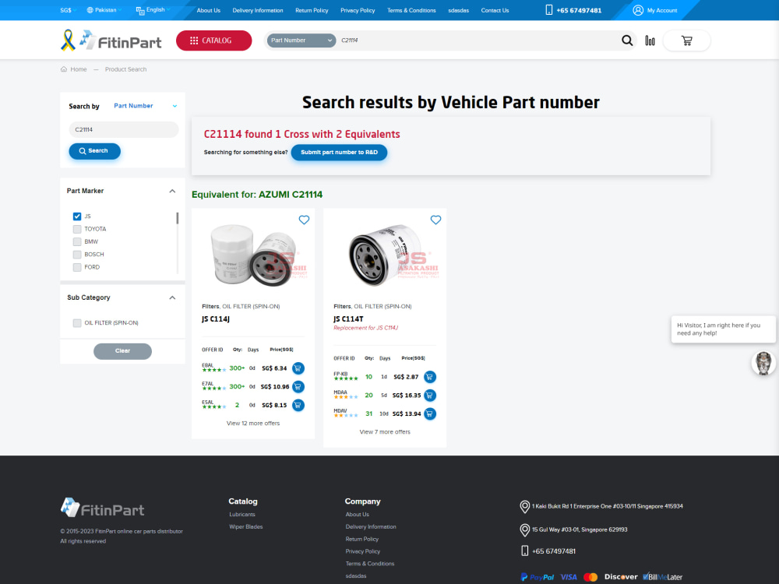This screenshot has width=779, height=584.
Task: Click the sidebar part number input field
Action: 124,129
